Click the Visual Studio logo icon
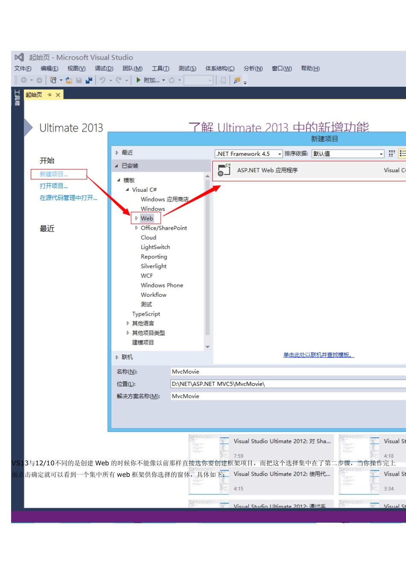The width and height of the screenshot is (406, 574). 19,57
